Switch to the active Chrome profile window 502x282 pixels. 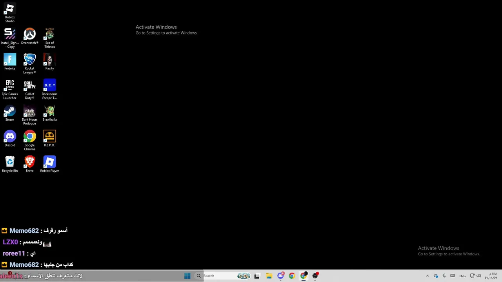pos(304,276)
